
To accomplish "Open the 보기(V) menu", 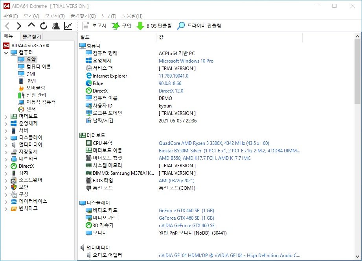I will 31,16.
